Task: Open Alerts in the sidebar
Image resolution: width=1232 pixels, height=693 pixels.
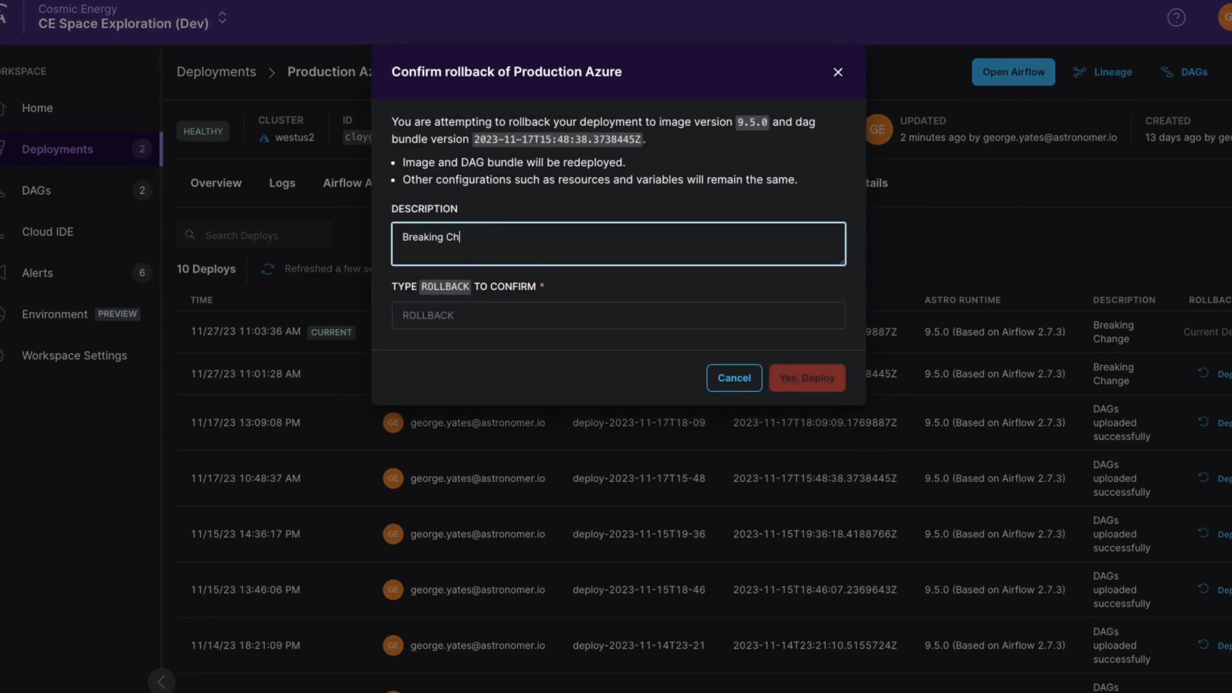Action: [x=37, y=273]
